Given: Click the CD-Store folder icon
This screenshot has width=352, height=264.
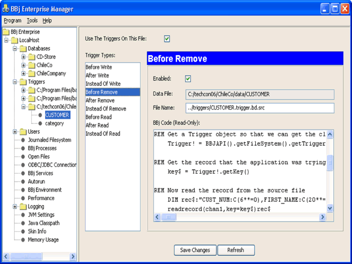Looking at the screenshot, I should tap(32, 57).
